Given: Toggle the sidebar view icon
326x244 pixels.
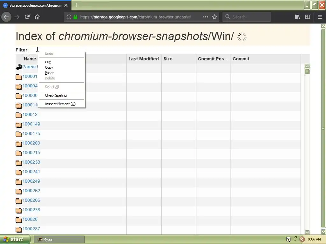Looking at the screenshot, I should click(x=308, y=17).
